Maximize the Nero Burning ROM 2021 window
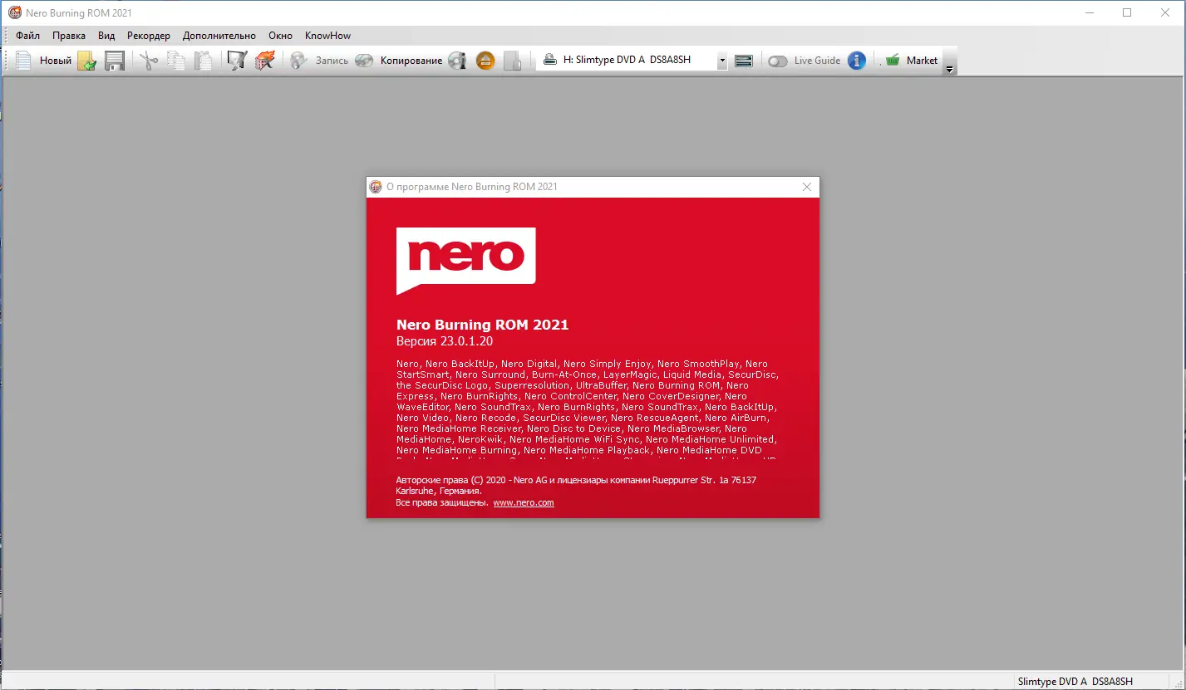The width and height of the screenshot is (1186, 690). click(1127, 13)
